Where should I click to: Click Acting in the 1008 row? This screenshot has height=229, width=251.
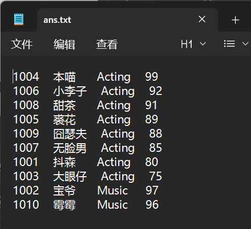click(114, 106)
